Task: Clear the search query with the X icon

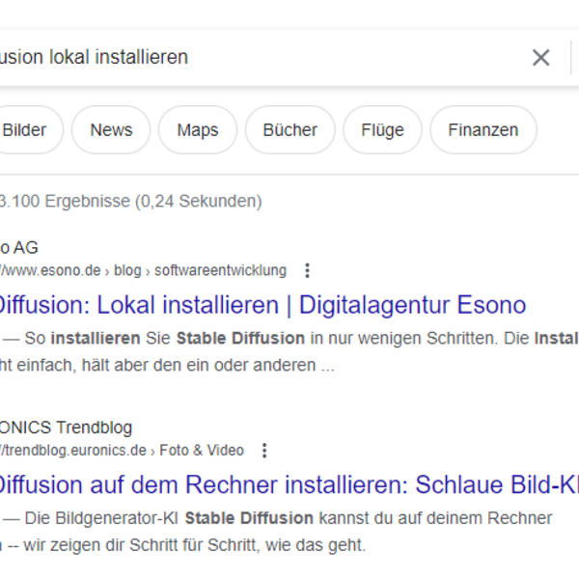Action: [540, 58]
